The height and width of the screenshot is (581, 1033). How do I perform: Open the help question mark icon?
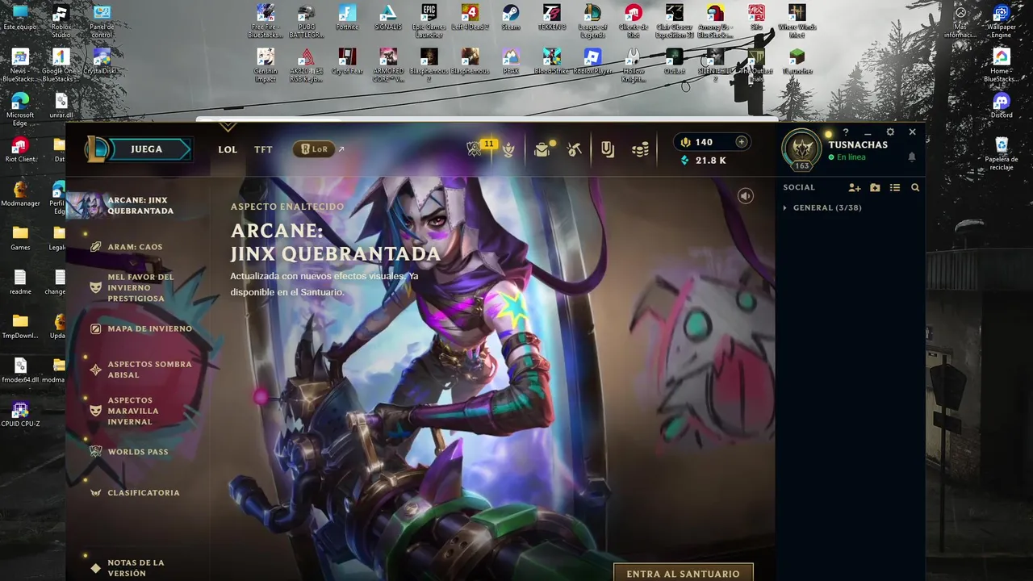(x=846, y=132)
